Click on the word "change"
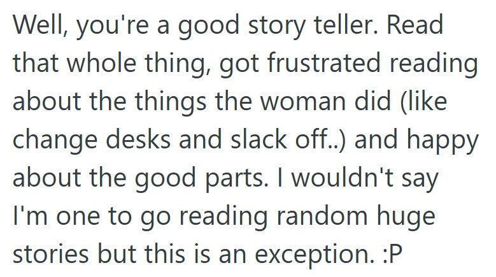The image size is (496, 277). 56,141
